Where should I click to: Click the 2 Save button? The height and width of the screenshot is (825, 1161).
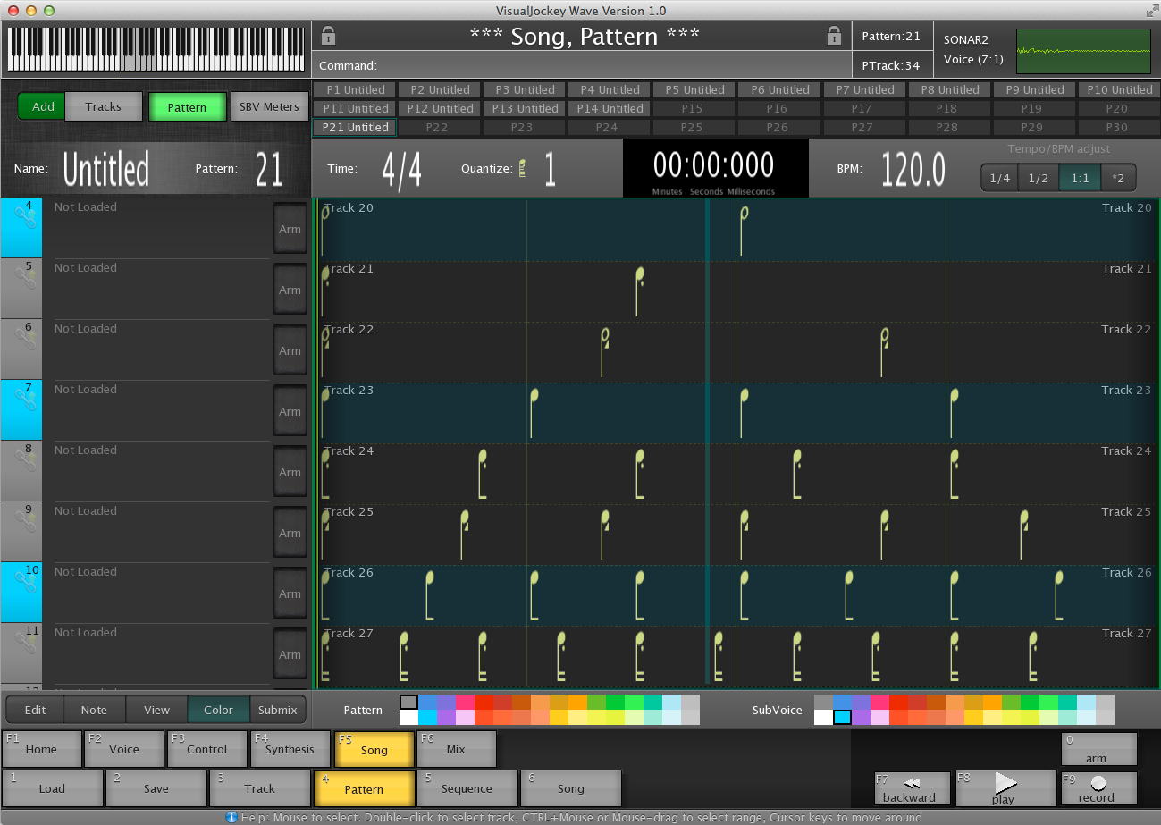click(x=156, y=788)
